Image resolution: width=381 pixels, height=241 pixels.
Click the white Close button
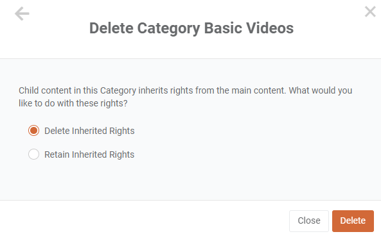[309, 221]
